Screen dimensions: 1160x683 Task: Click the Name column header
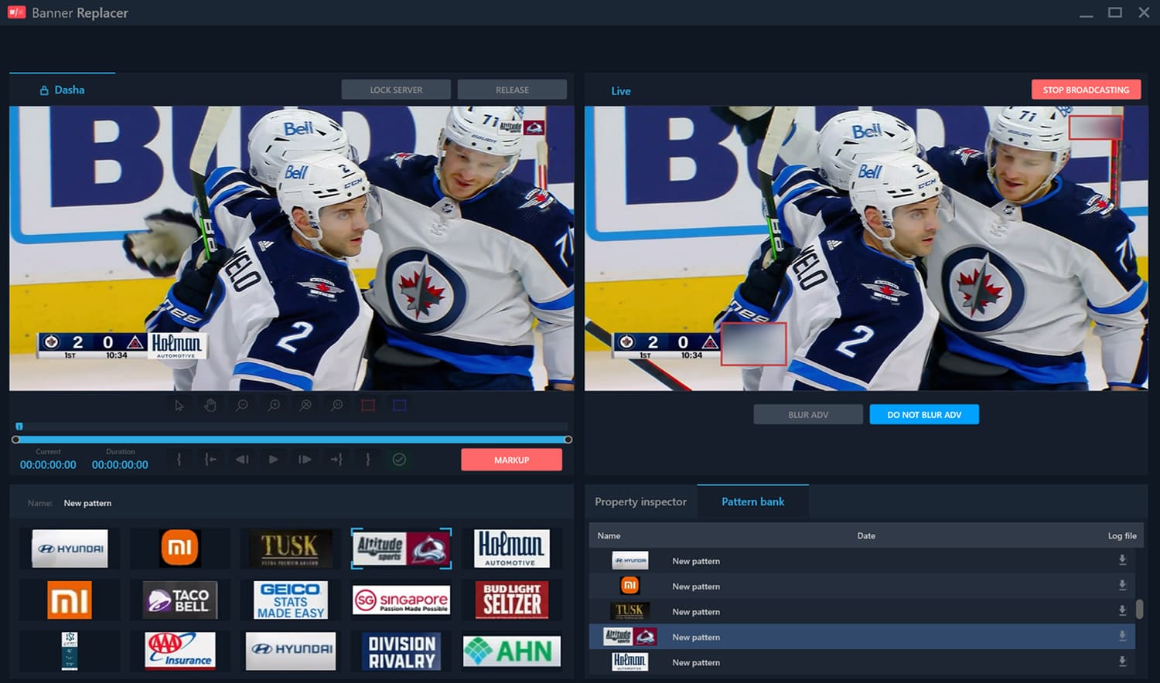coord(609,535)
